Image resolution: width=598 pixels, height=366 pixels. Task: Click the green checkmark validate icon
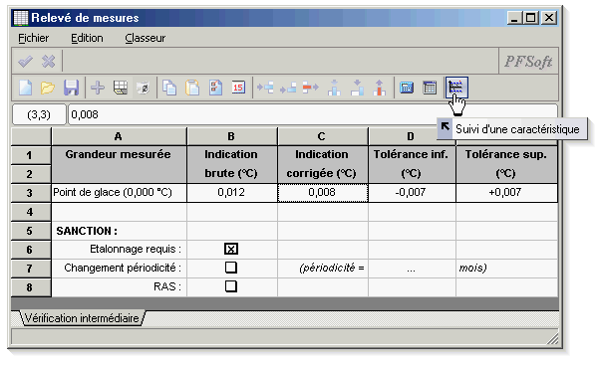tap(26, 62)
